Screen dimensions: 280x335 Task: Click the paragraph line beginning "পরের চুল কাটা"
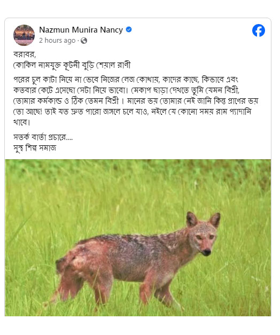click(x=126, y=80)
